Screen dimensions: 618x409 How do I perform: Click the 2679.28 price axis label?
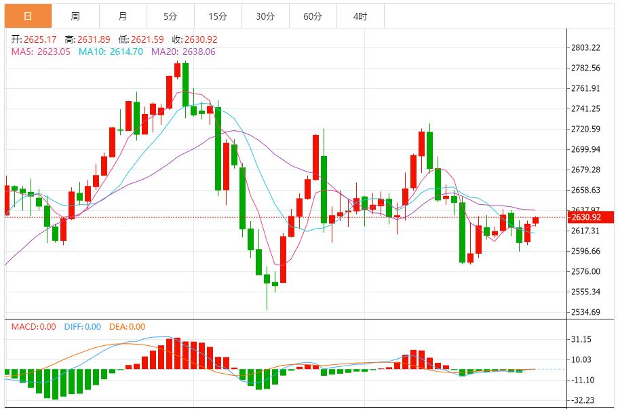click(x=585, y=170)
